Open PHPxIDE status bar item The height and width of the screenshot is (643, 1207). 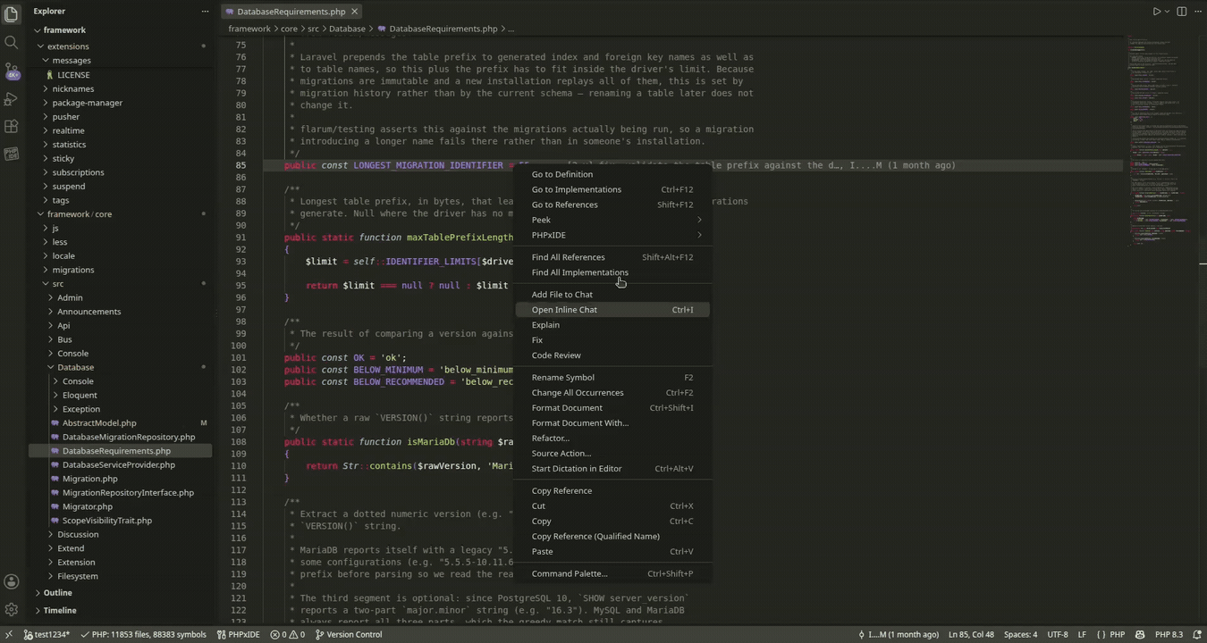pyautogui.click(x=239, y=635)
